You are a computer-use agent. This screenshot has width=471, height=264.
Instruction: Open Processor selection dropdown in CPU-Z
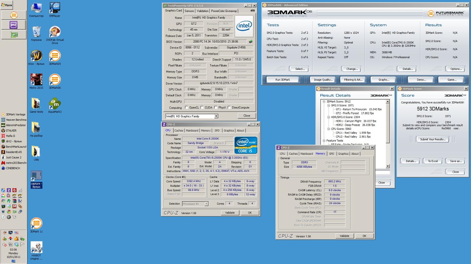tap(206, 204)
